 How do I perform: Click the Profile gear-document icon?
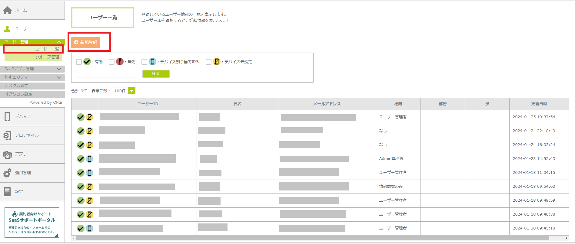[7, 135]
